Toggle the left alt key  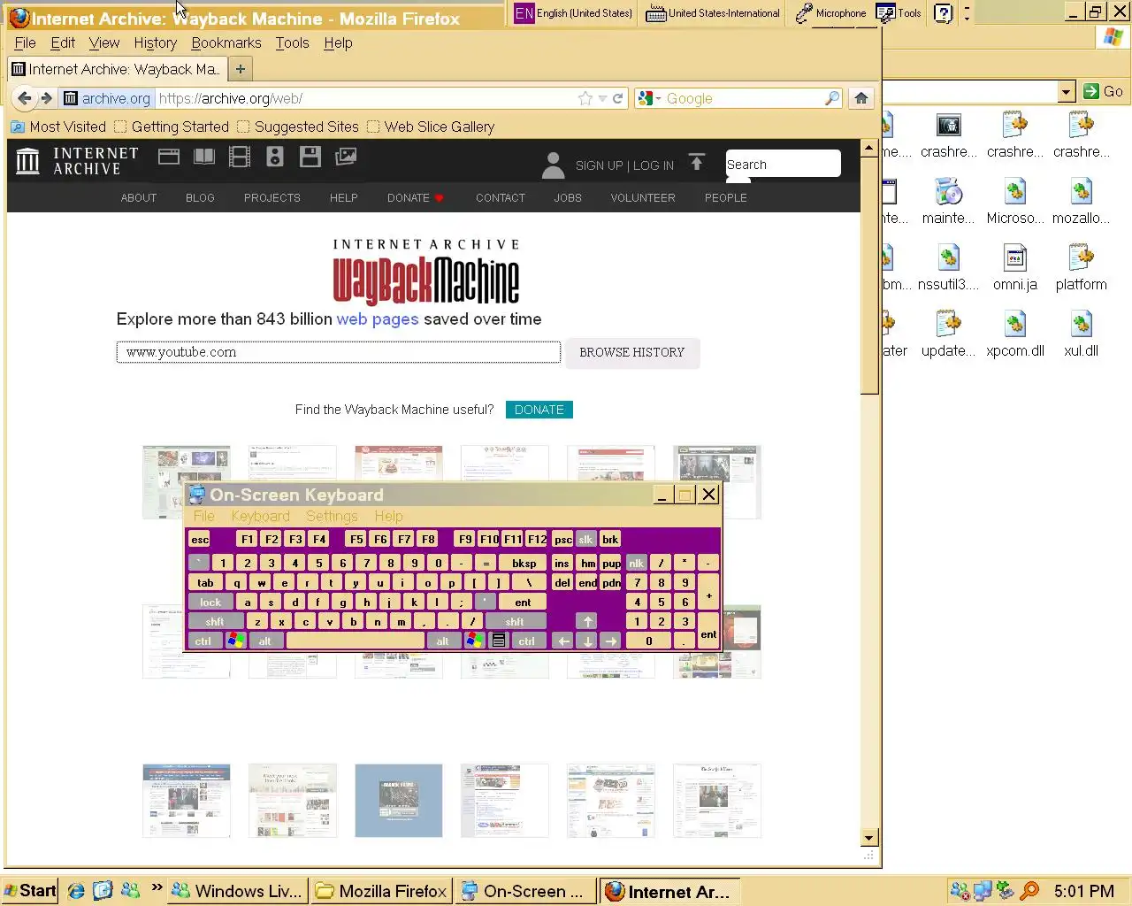[x=264, y=641]
